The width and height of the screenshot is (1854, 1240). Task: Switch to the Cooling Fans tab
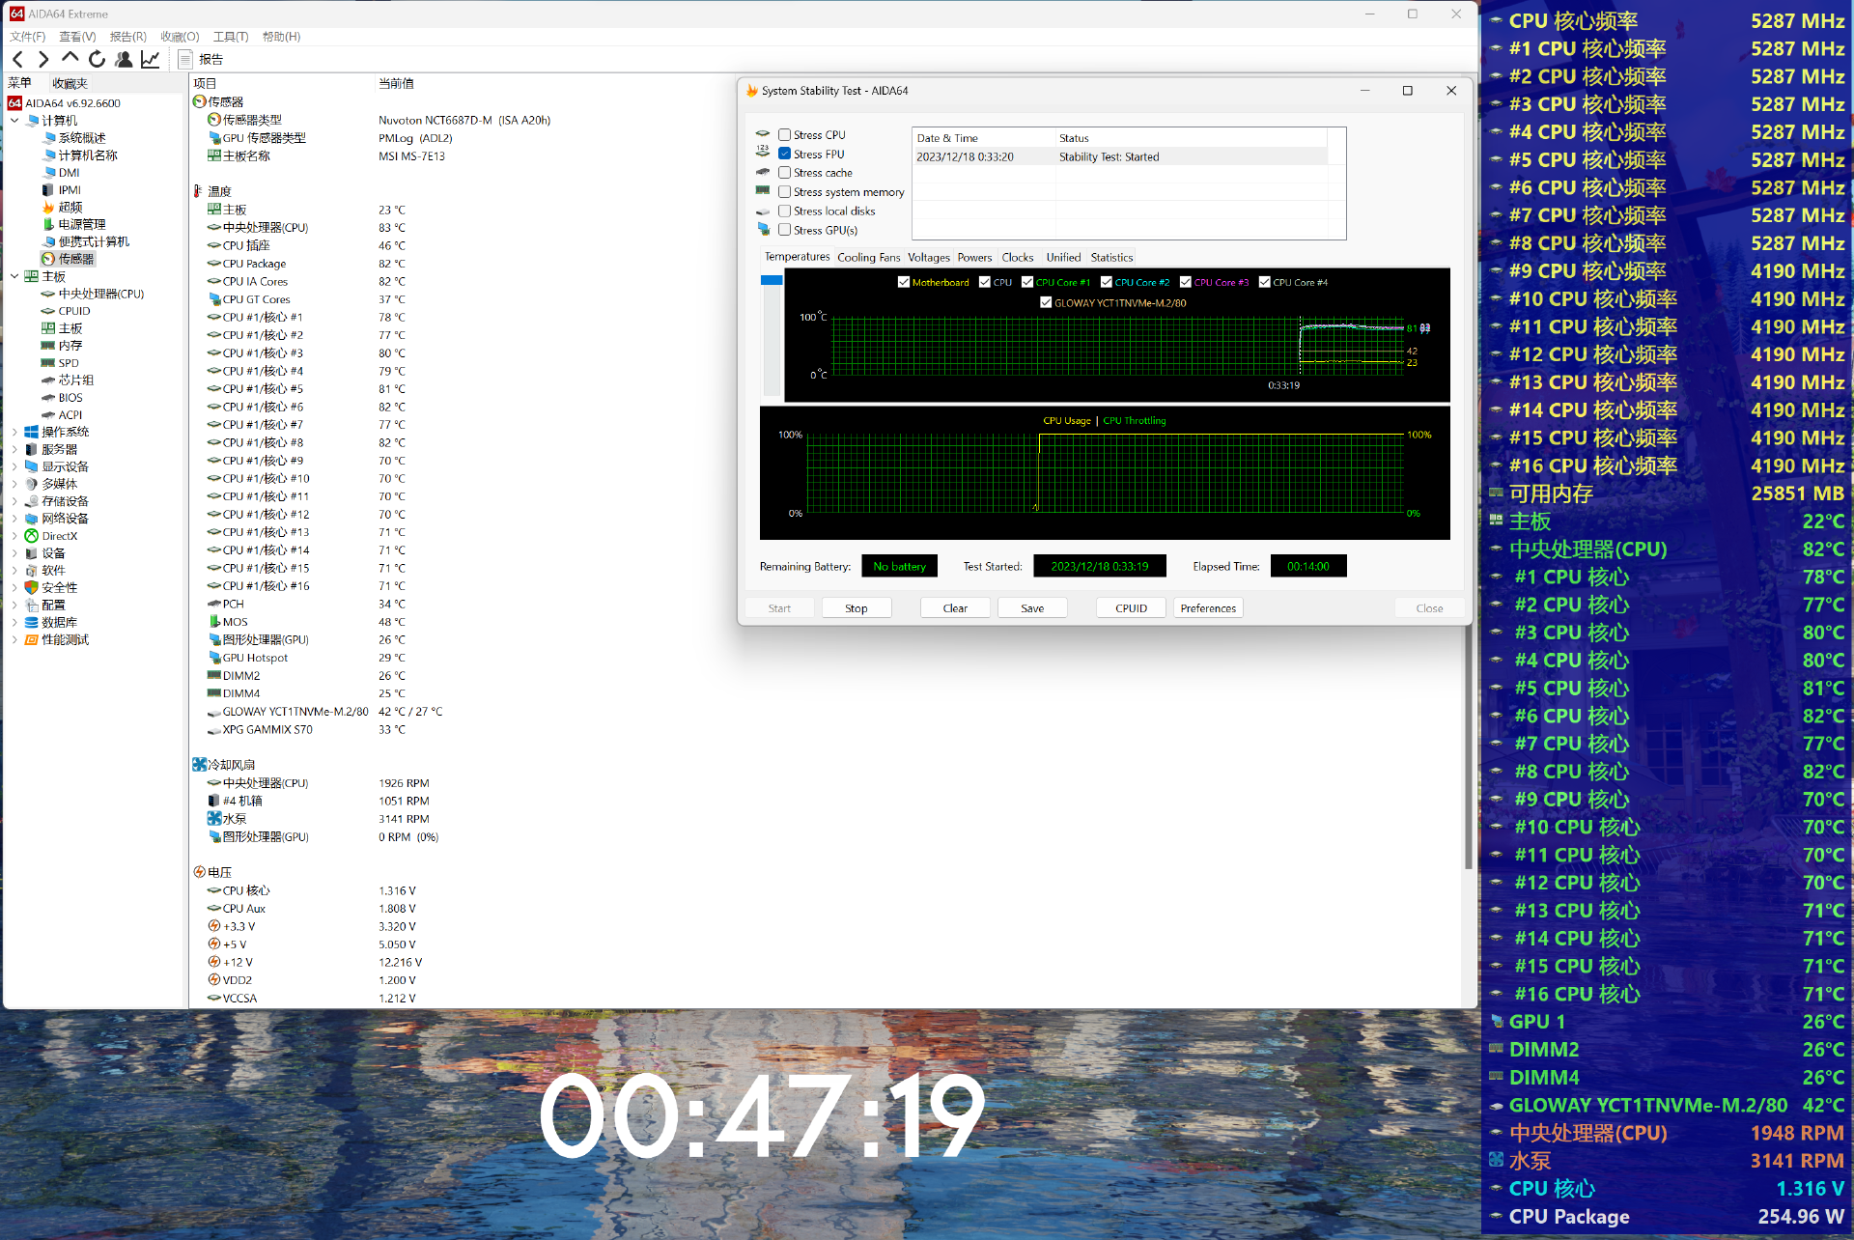pyautogui.click(x=868, y=258)
